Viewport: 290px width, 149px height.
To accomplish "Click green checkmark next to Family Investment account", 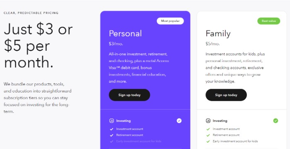I will (x=208, y=129).
